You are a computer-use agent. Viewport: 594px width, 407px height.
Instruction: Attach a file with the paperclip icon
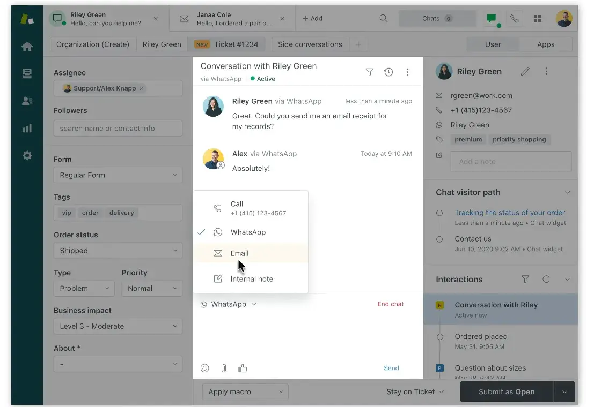[224, 368]
